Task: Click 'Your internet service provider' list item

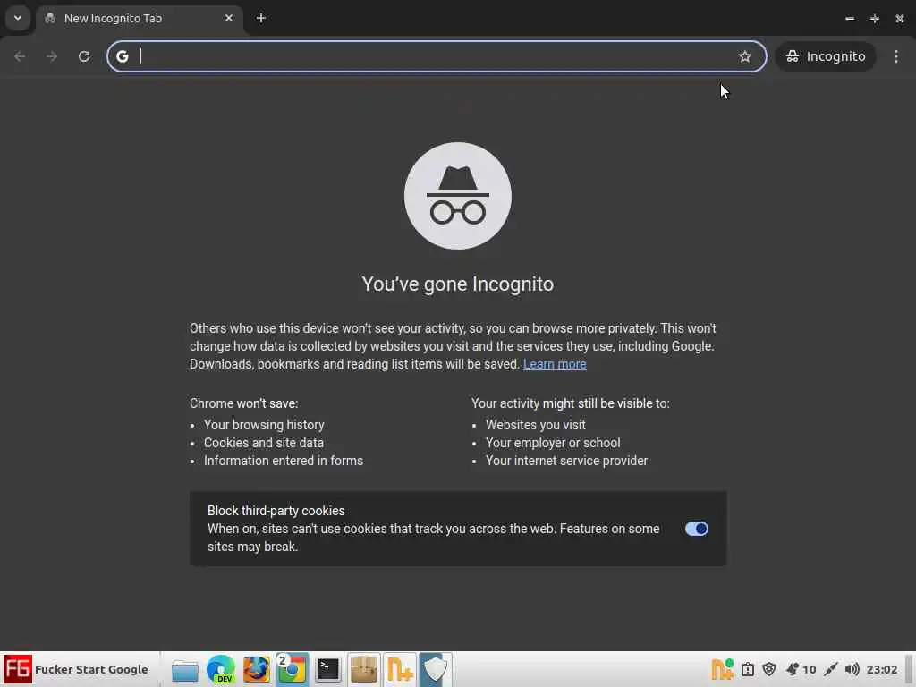Action: pyautogui.click(x=566, y=461)
